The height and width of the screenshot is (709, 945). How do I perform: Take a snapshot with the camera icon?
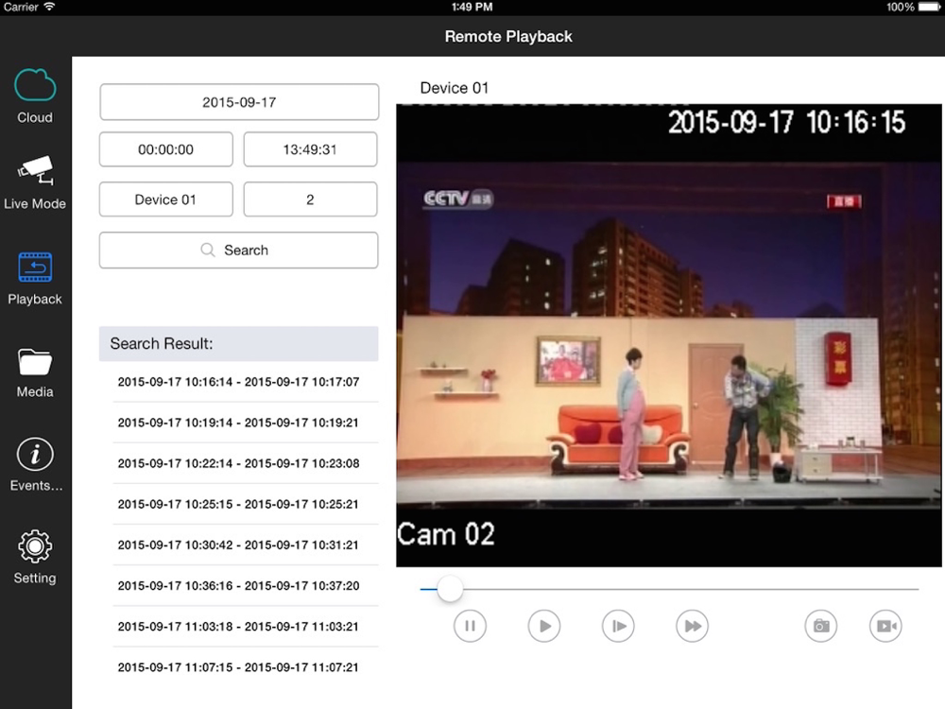point(821,626)
